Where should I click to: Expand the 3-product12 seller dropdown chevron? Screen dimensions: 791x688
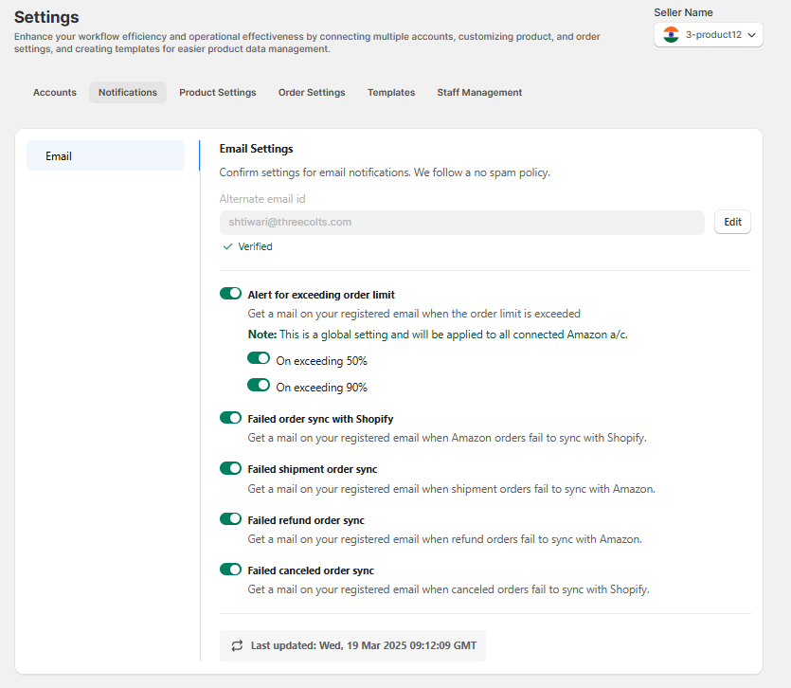(x=751, y=35)
